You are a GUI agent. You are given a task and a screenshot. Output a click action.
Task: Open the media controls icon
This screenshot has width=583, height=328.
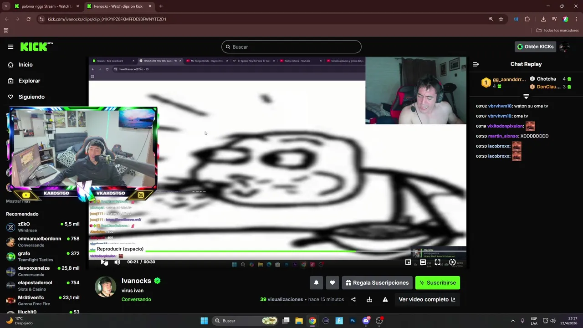pyautogui.click(x=554, y=19)
